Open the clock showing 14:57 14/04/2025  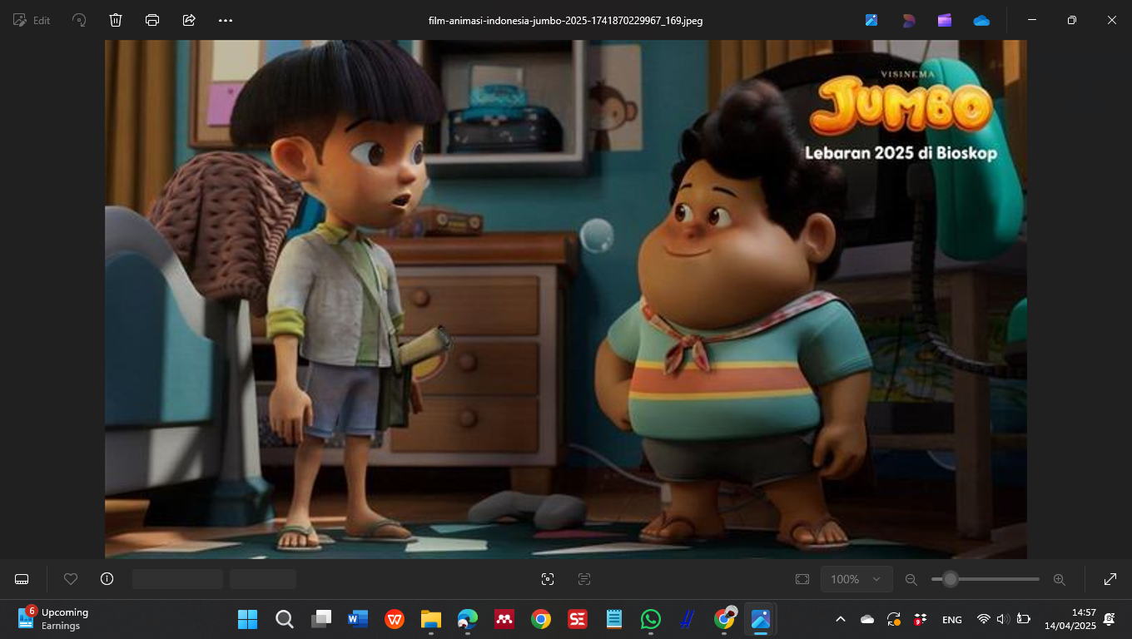click(1072, 619)
